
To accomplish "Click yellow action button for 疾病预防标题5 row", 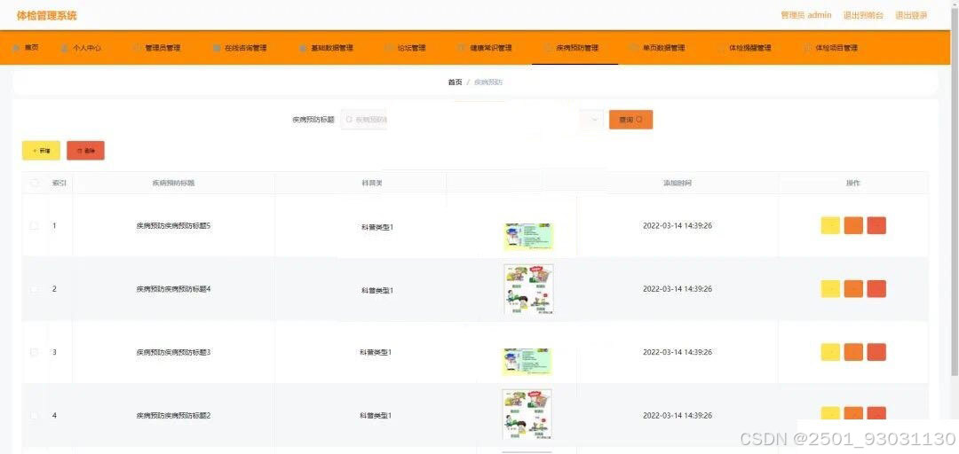I will point(830,225).
